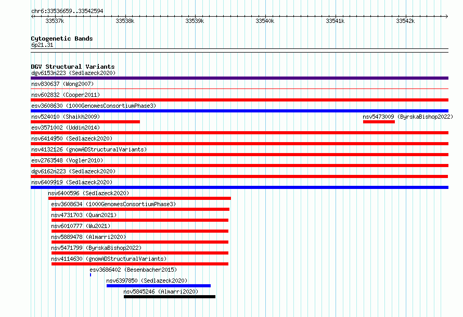Select the red nsv5889478 variant bar

[140, 242]
